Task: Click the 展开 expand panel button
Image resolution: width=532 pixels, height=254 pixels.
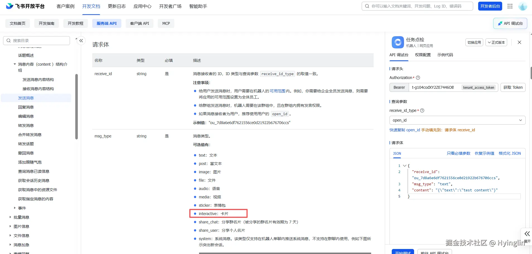Action: 527,237
